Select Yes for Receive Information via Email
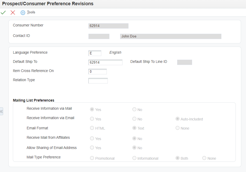Screen dimensions: 246x172 click(92, 119)
